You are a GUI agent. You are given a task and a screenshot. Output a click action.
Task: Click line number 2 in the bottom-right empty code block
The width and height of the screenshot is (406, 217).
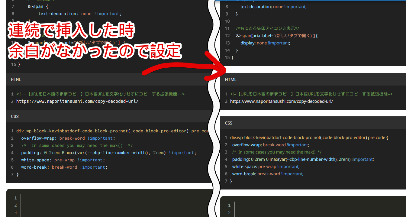point(230,212)
